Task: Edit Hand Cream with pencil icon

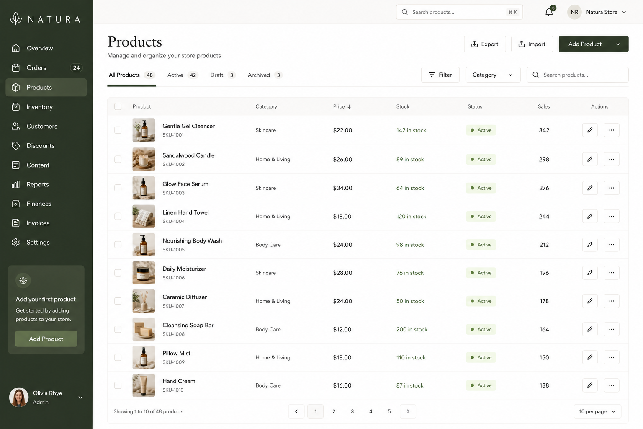Action: tap(590, 385)
